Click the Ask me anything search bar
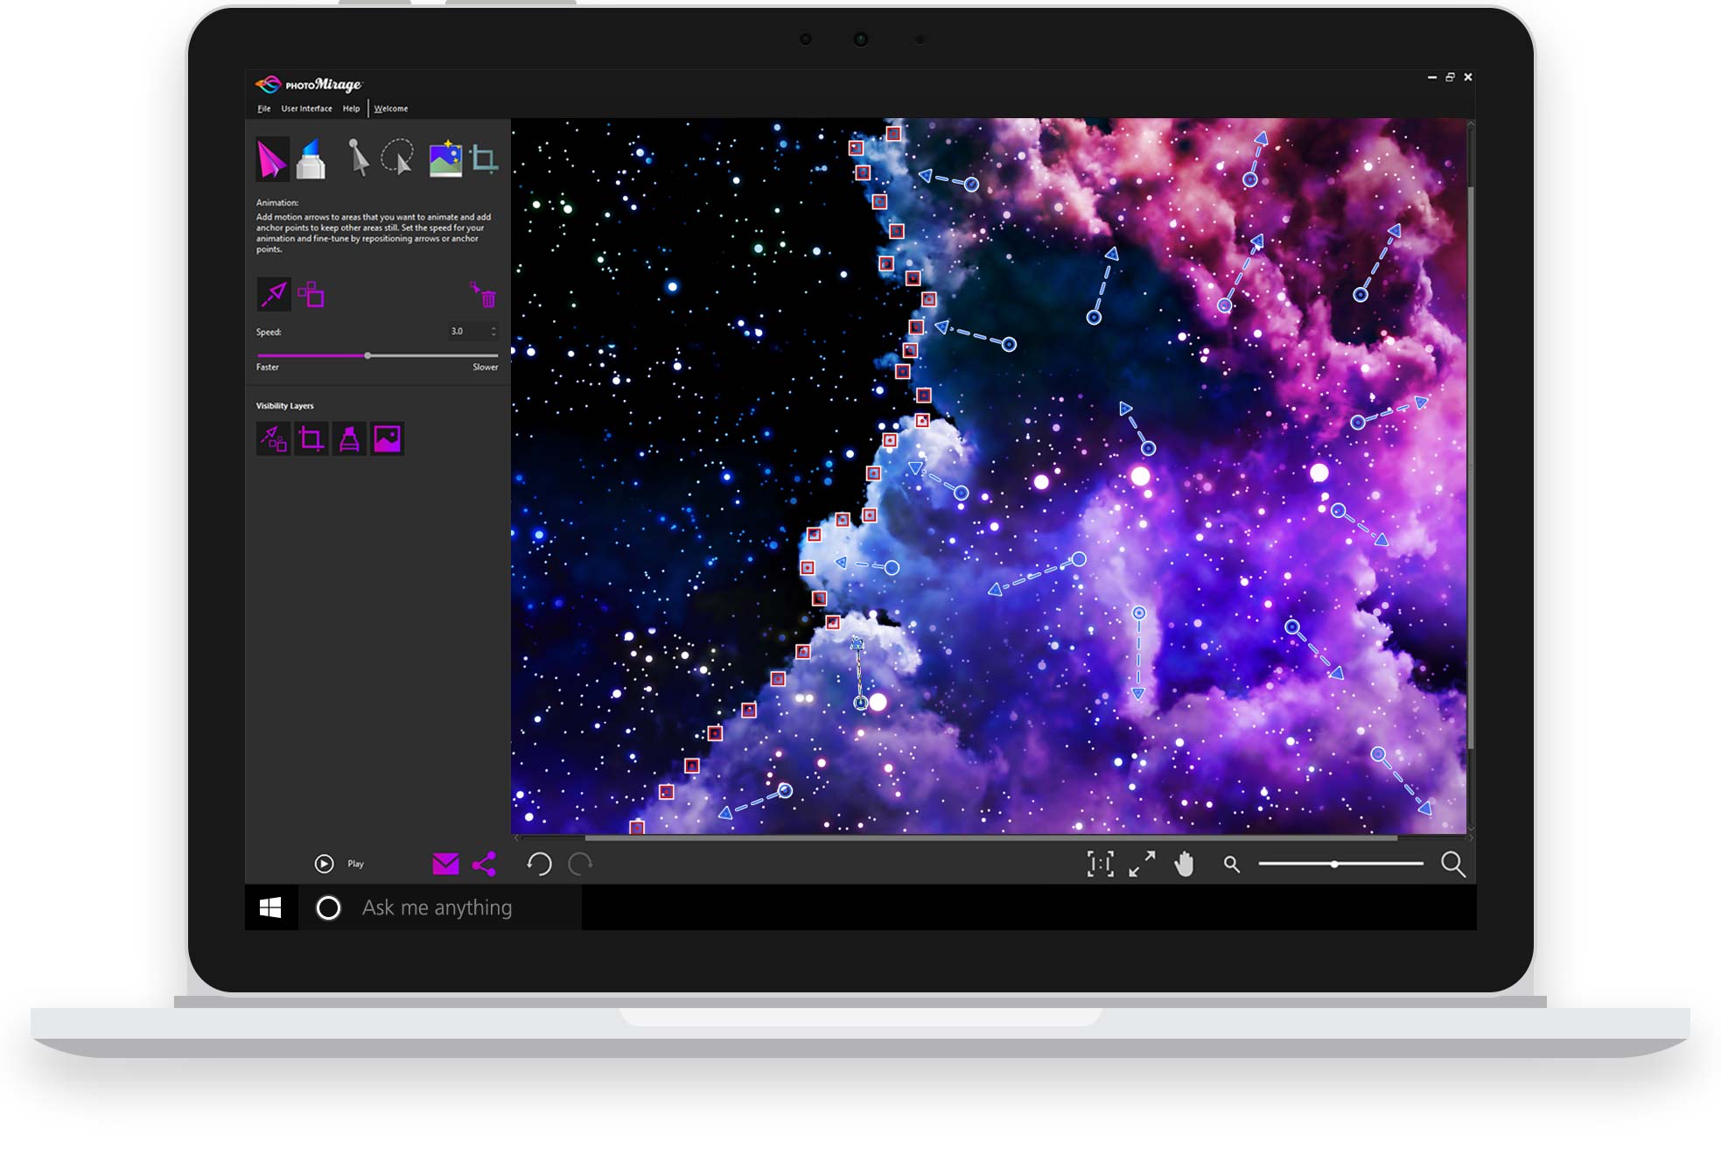 pyautogui.click(x=437, y=907)
